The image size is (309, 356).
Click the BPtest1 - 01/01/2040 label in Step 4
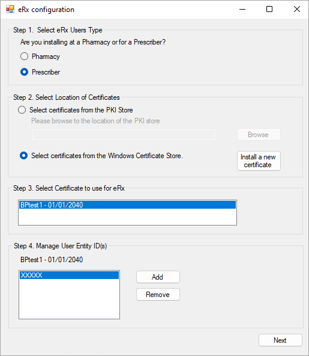coord(52,260)
